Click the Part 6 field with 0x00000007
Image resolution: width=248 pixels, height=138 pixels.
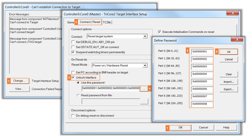pyautogui.click(x=202, y=97)
